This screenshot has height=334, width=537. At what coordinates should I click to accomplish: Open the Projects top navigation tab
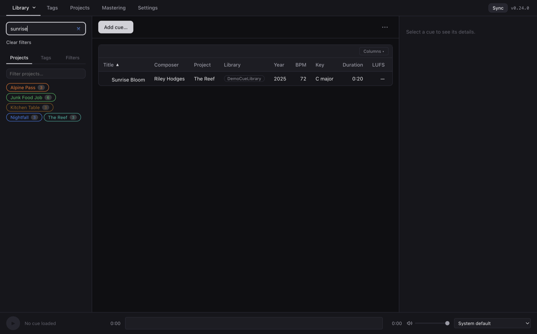pos(80,8)
